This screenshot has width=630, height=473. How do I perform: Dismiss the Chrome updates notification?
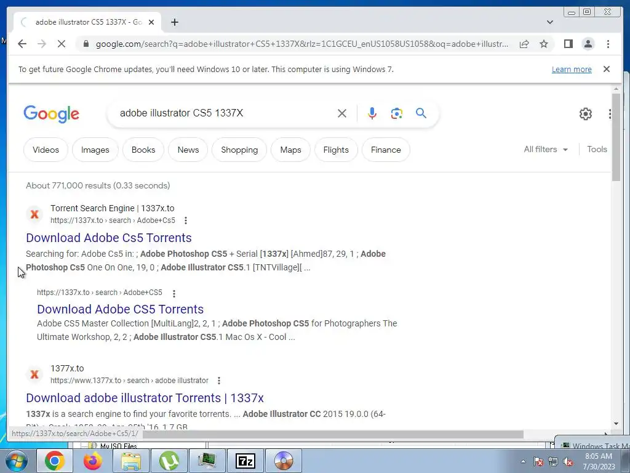coord(606,69)
